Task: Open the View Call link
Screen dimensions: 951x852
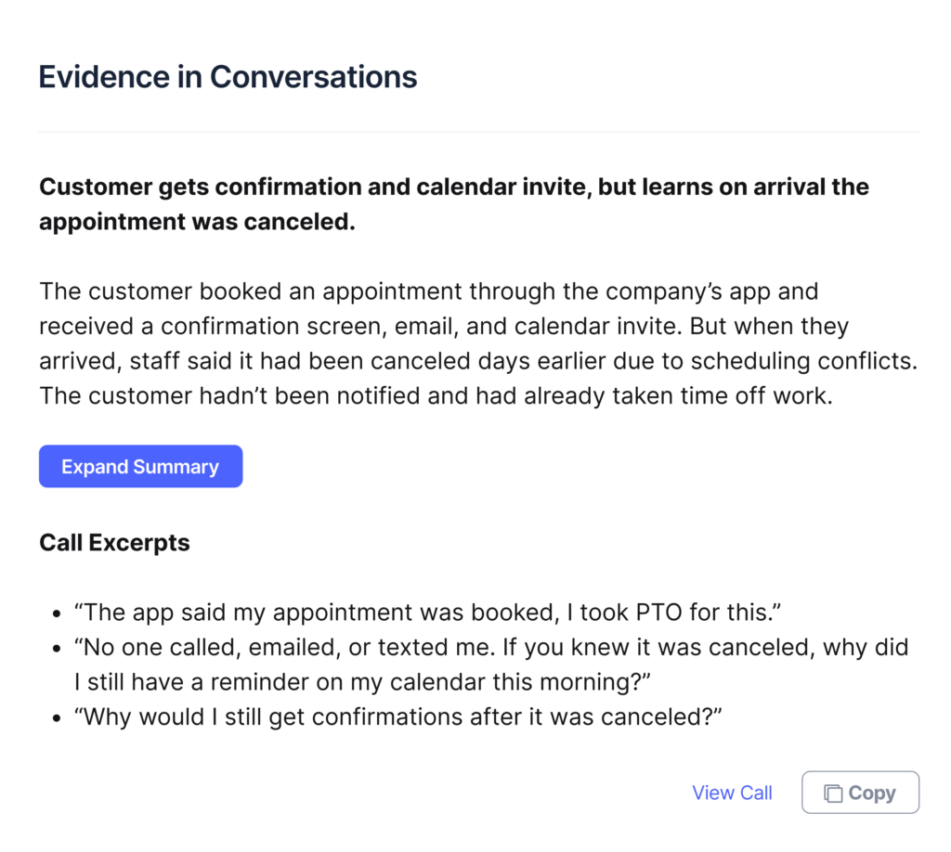Action: click(732, 792)
